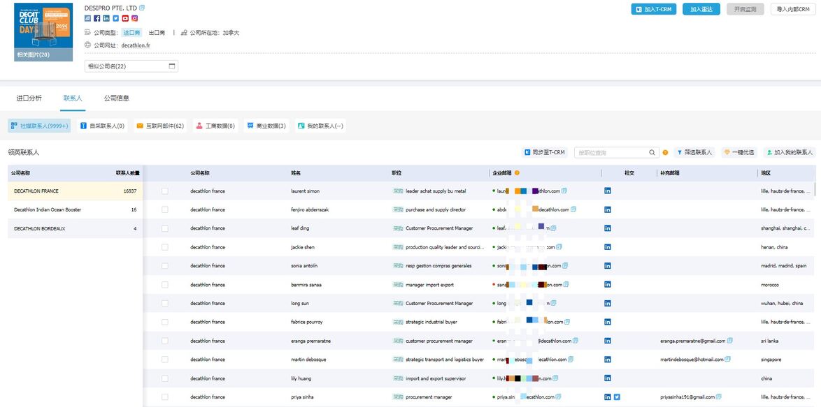Select the 出口商 company type tag
Viewport: 821px width, 407px height.
coord(157,32)
